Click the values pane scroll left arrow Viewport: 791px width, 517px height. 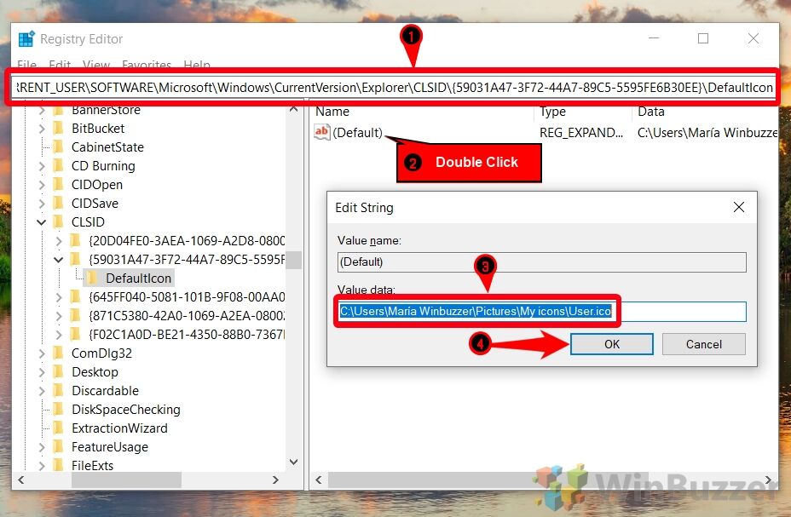(319, 480)
